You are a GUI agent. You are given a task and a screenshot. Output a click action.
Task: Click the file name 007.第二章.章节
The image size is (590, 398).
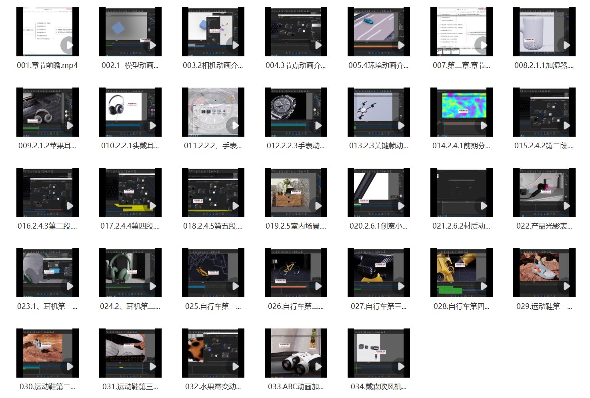coord(461,66)
